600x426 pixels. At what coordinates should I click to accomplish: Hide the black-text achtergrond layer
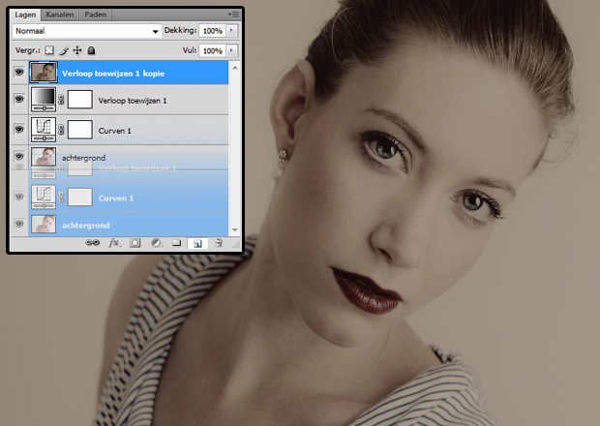point(19,156)
